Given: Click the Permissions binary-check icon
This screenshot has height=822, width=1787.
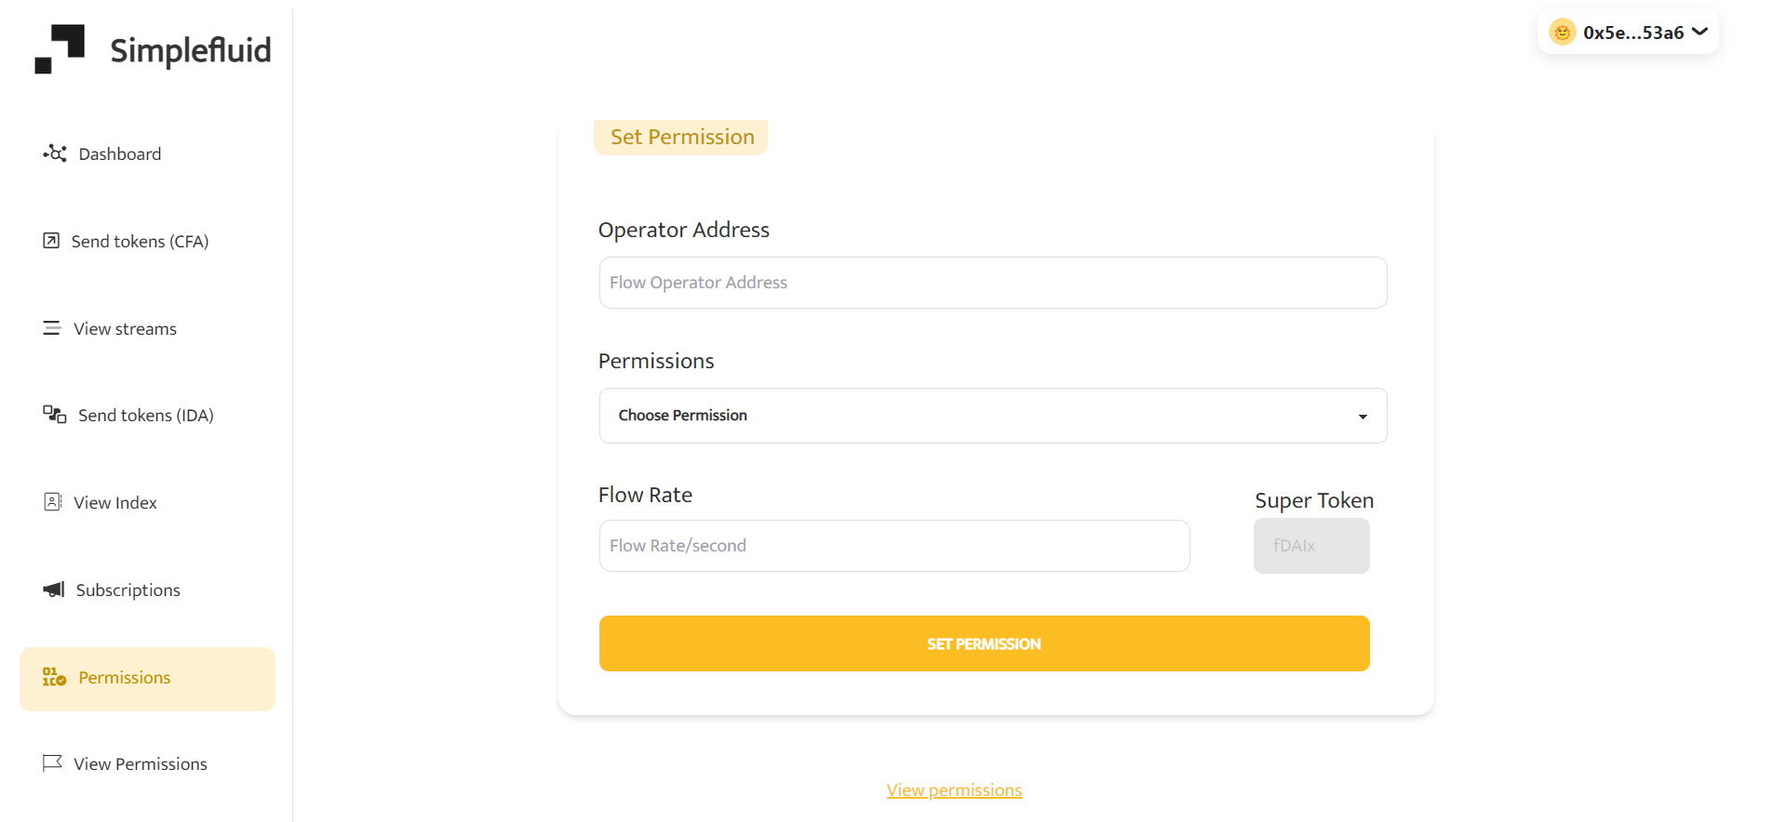Looking at the screenshot, I should [x=55, y=677].
